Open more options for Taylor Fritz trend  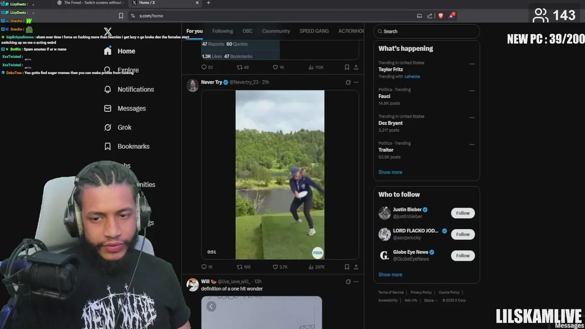click(472, 64)
